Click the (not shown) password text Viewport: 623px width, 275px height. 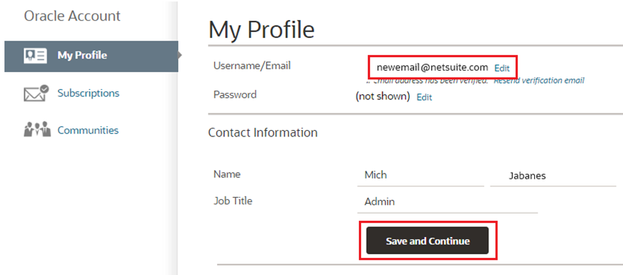click(x=382, y=96)
